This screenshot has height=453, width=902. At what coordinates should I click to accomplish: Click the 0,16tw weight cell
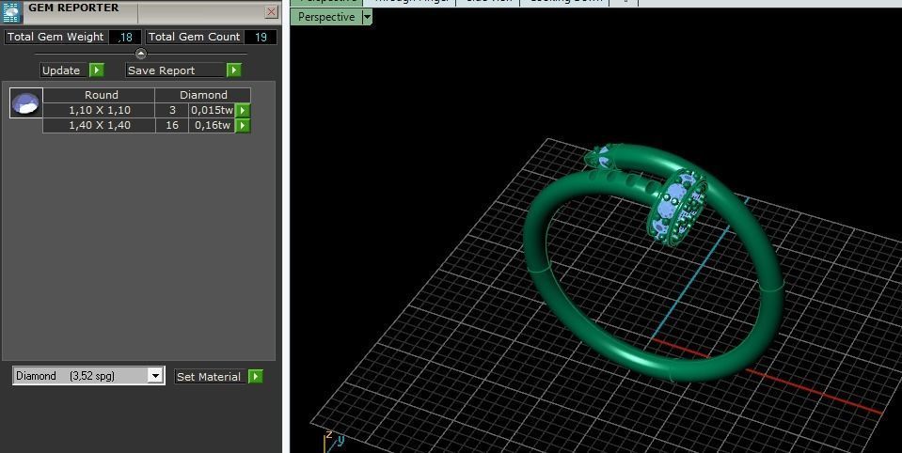tap(212, 125)
